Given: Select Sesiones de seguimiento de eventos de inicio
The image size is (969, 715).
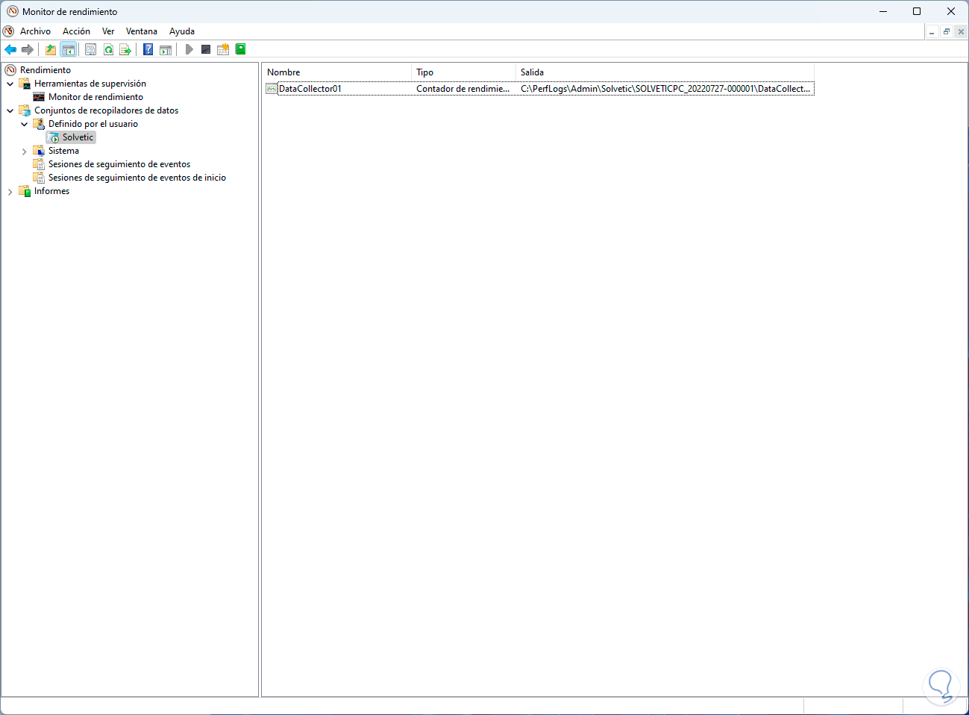Looking at the screenshot, I should pyautogui.click(x=137, y=178).
